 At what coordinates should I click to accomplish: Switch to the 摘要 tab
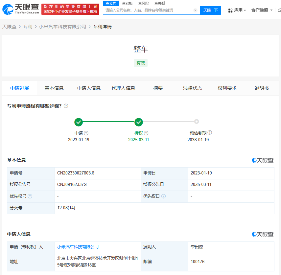158,88
